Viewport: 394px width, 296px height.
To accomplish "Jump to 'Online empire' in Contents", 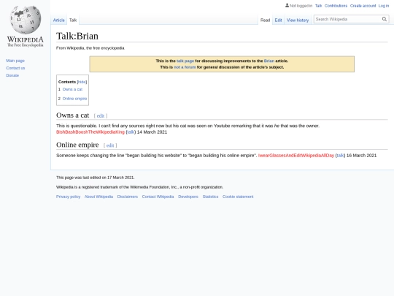I will coord(74,99).
